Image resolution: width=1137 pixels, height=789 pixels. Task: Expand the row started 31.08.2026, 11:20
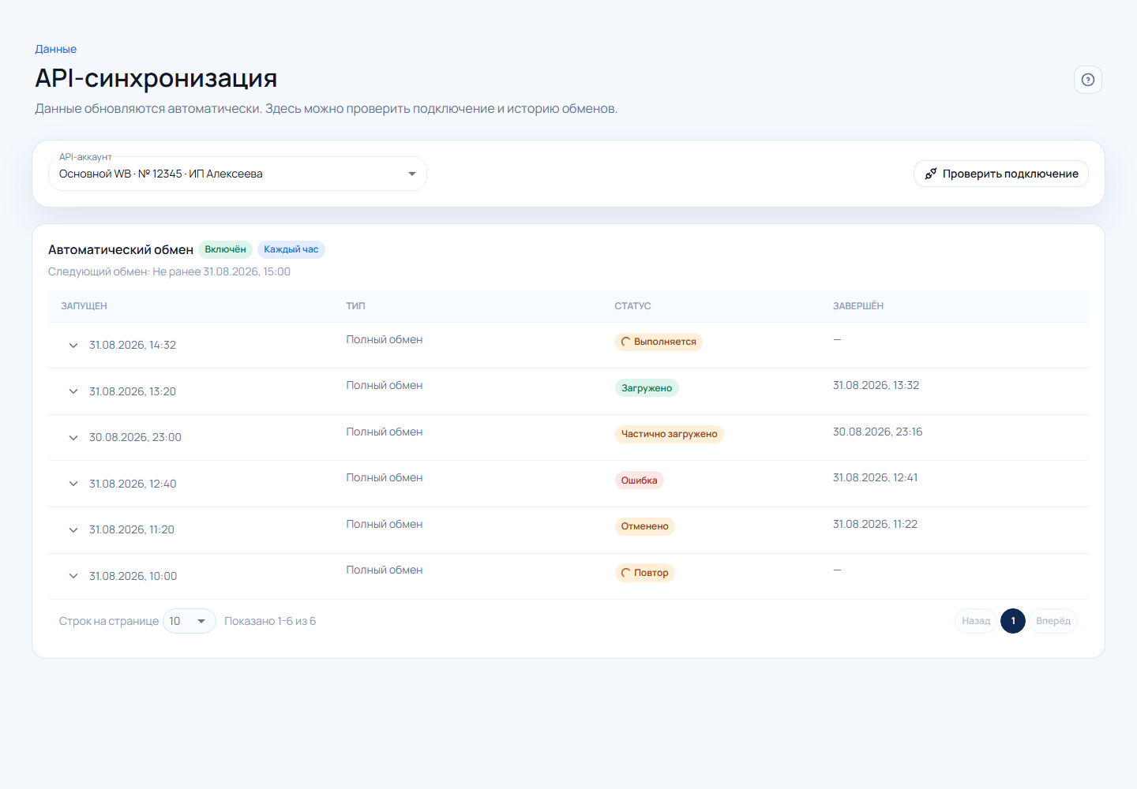point(73,530)
